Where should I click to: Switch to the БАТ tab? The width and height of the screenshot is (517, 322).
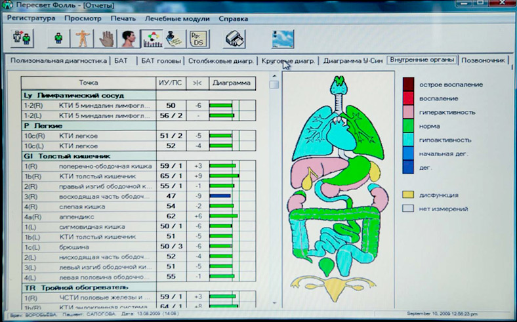click(x=121, y=60)
